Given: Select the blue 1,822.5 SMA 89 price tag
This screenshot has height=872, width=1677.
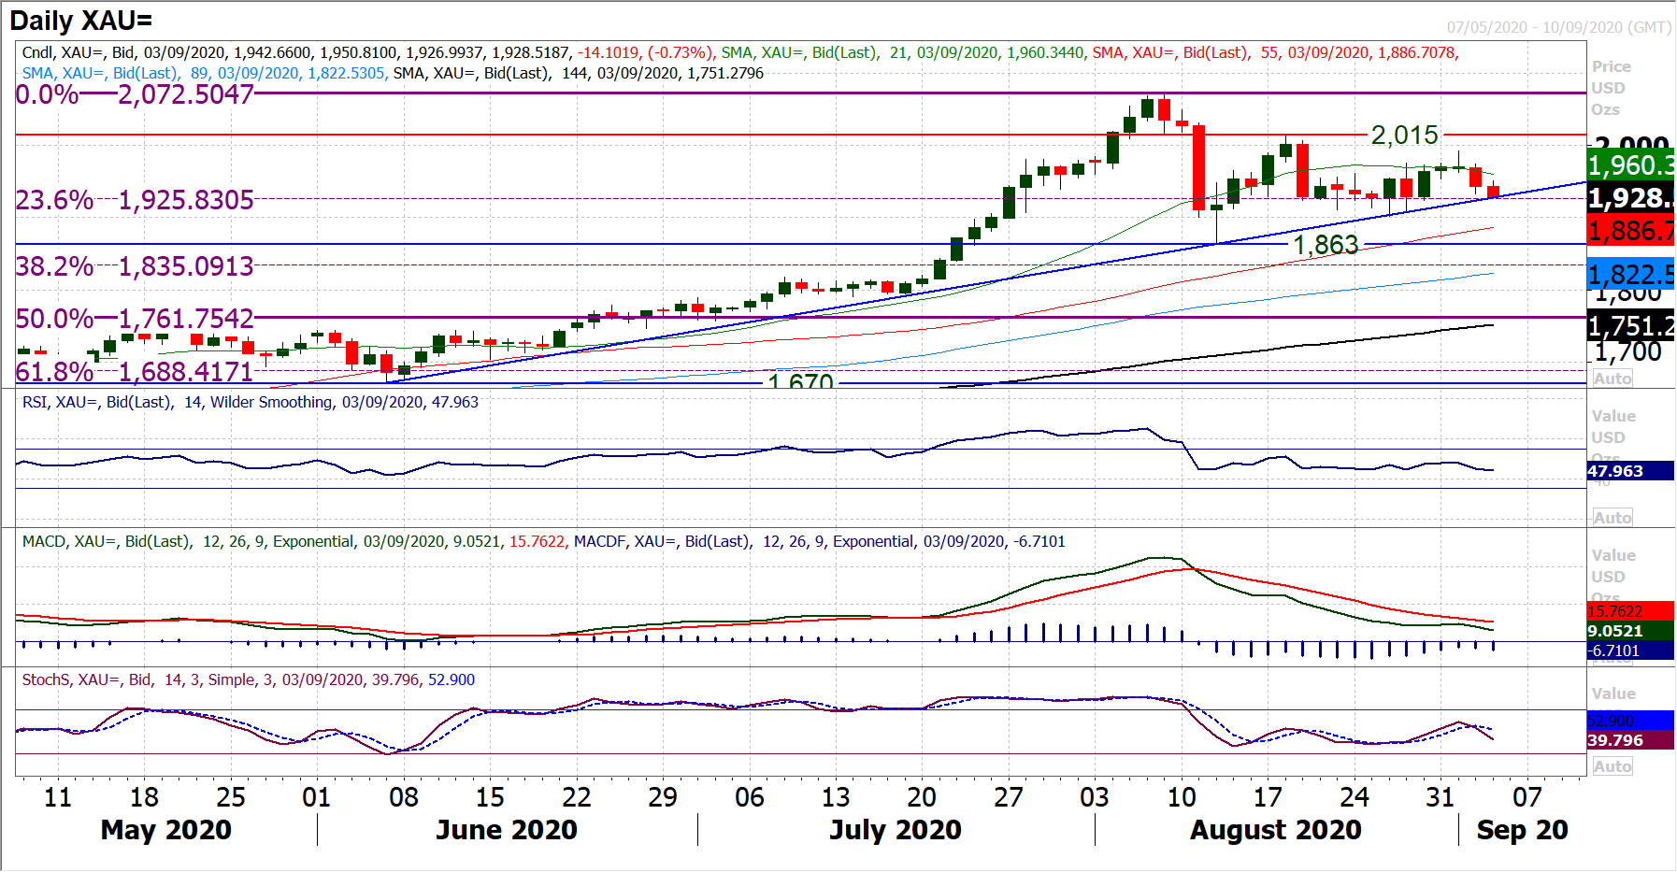Looking at the screenshot, I should [1630, 274].
